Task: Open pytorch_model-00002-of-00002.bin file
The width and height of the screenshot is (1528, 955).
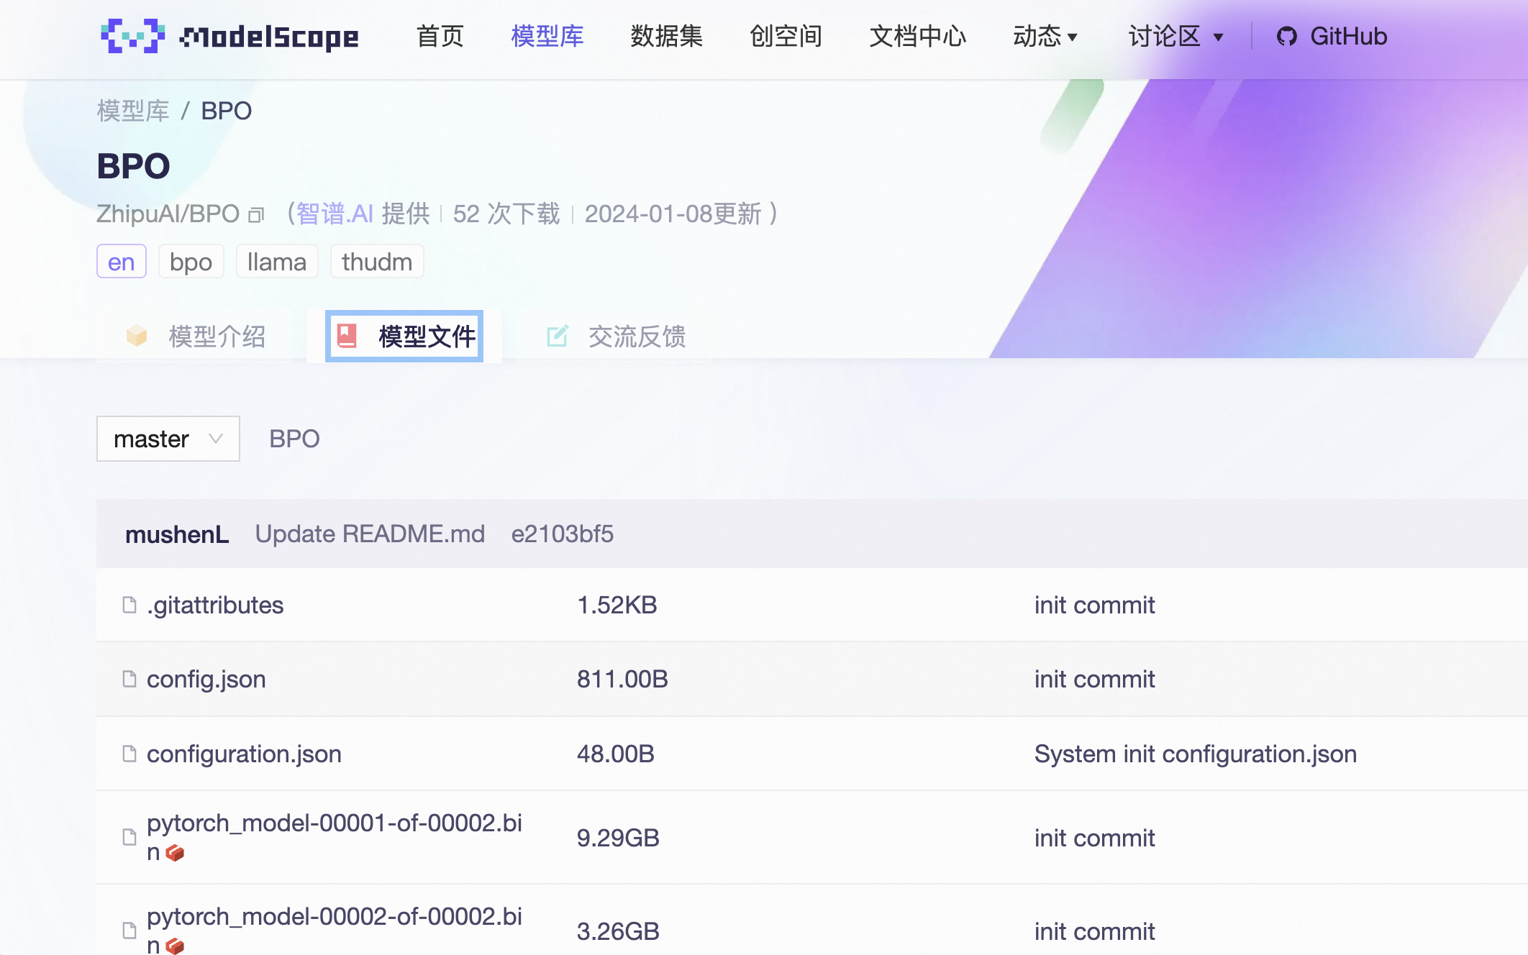Action: point(335,931)
